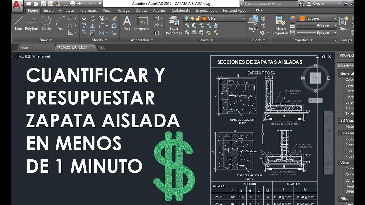This screenshot has width=365, height=205.
Task: Expand the Modify panel
Action: coord(99,40)
